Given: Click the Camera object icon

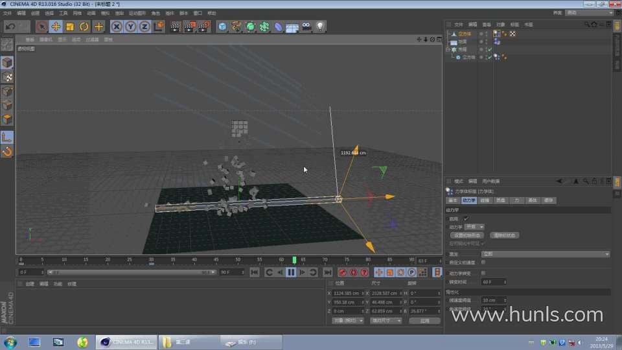Looking at the screenshot, I should 306,27.
